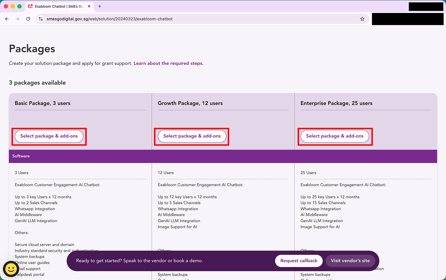Click the browser forward arrow
The width and height of the screenshot is (446, 280).
17,19
